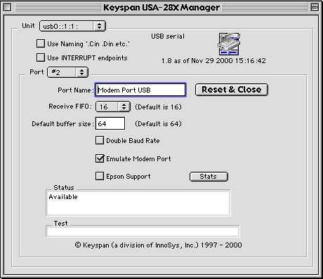
Task: Click the Default buffer size field
Action: tap(110, 123)
